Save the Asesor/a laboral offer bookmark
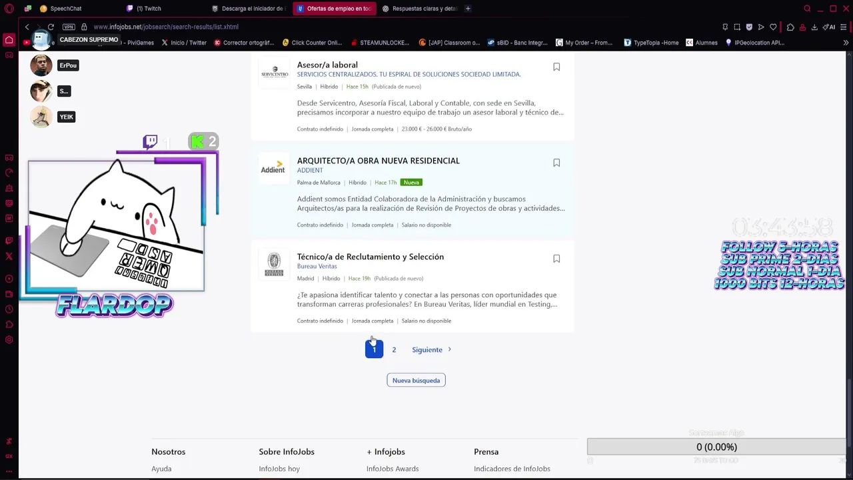The width and height of the screenshot is (853, 480). pos(556,67)
